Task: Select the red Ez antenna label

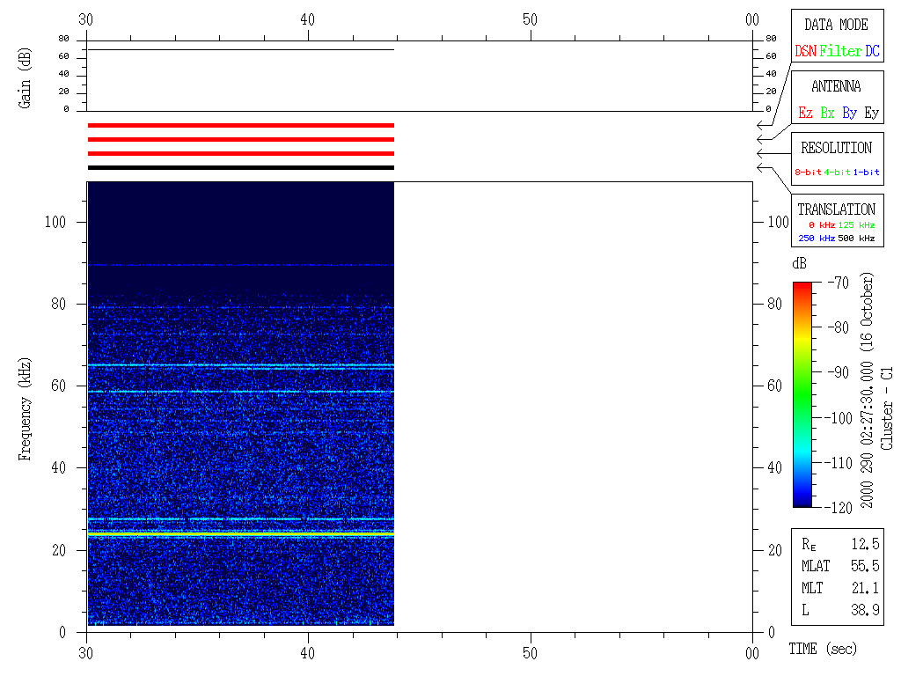Action: (805, 113)
